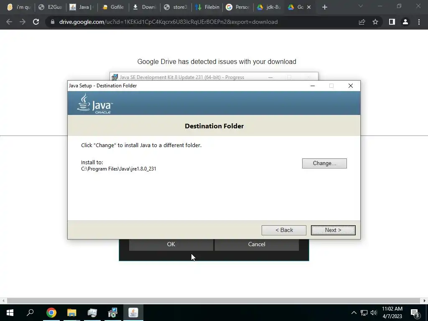Open Chrome from the taskbar
Viewport: 428px width, 321px height.
pos(51,313)
